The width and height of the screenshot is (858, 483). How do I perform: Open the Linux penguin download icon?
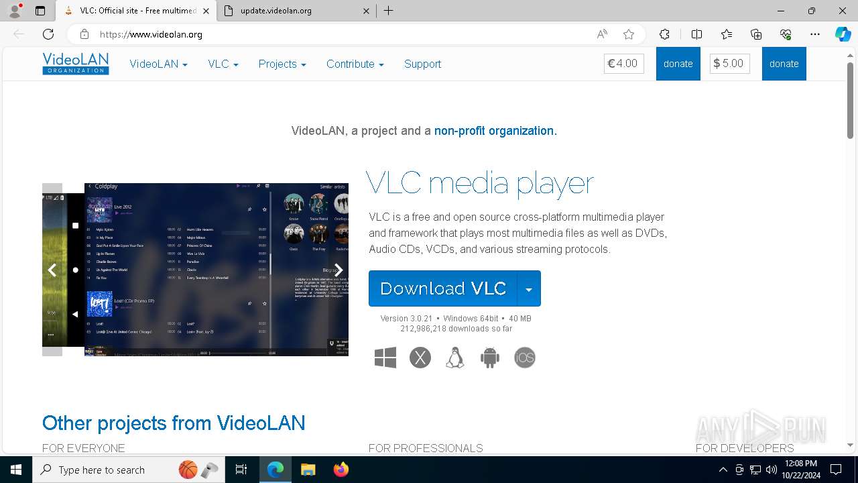[455, 358]
